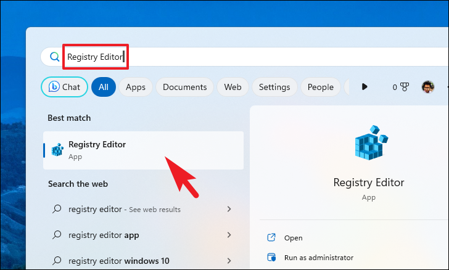Click Registry Editor title in preview pane
Screen dimensions: 449x270
click(369, 182)
